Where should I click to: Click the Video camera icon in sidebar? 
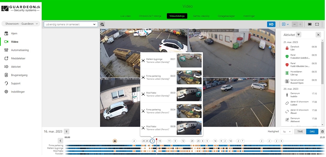click(x=6, y=42)
